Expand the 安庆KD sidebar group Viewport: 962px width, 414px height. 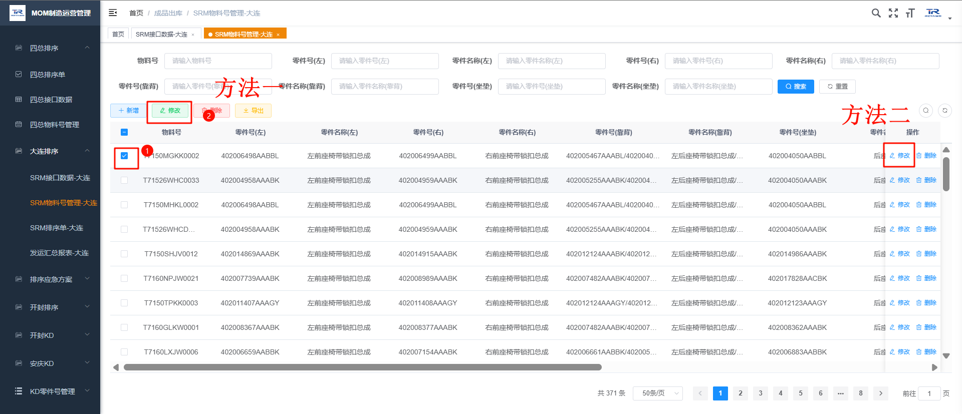[x=50, y=363]
